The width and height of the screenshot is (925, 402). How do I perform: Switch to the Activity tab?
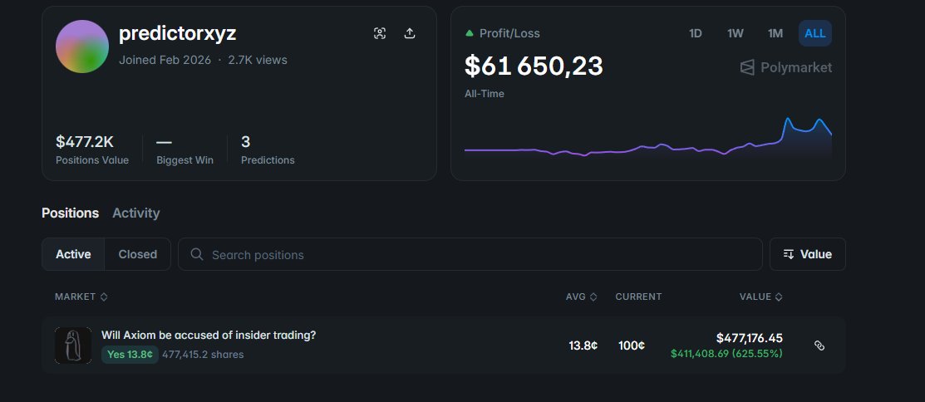pos(136,213)
